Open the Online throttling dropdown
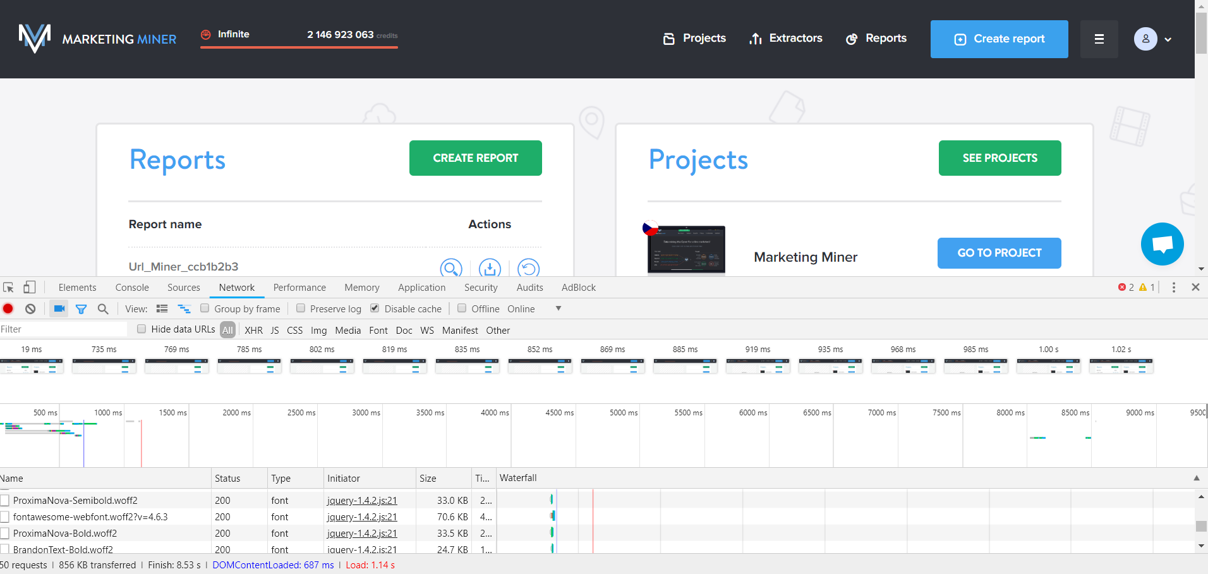This screenshot has height=574, width=1208. [535, 309]
